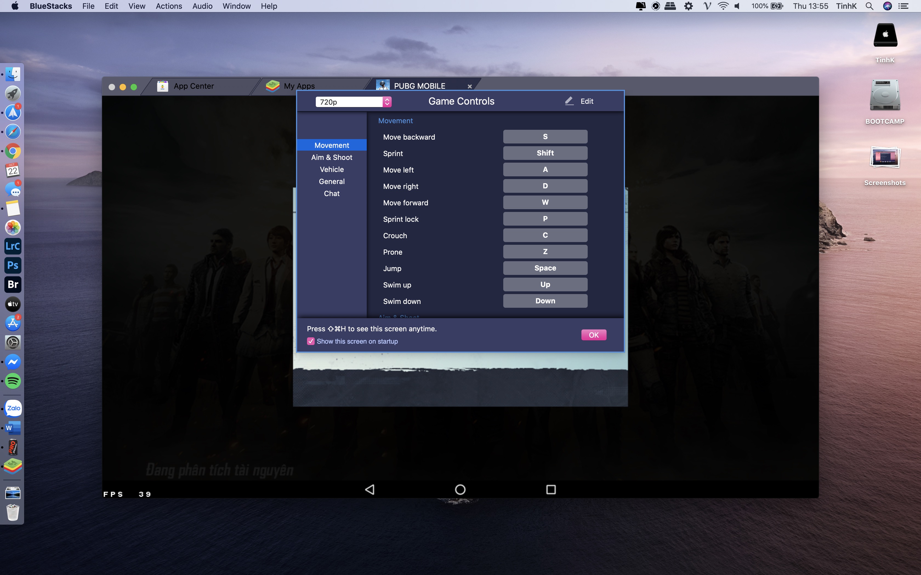Viewport: 921px width, 575px height.
Task: Open Spotlight search magnifier in menu bar
Action: click(869, 6)
